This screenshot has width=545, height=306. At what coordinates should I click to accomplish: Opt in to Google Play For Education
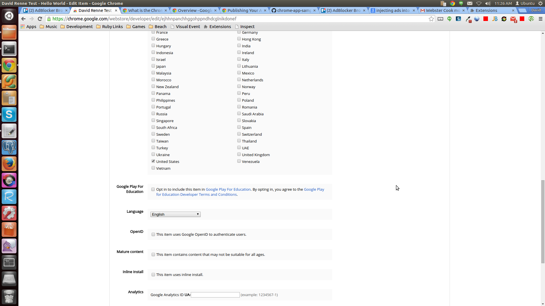pos(153,189)
